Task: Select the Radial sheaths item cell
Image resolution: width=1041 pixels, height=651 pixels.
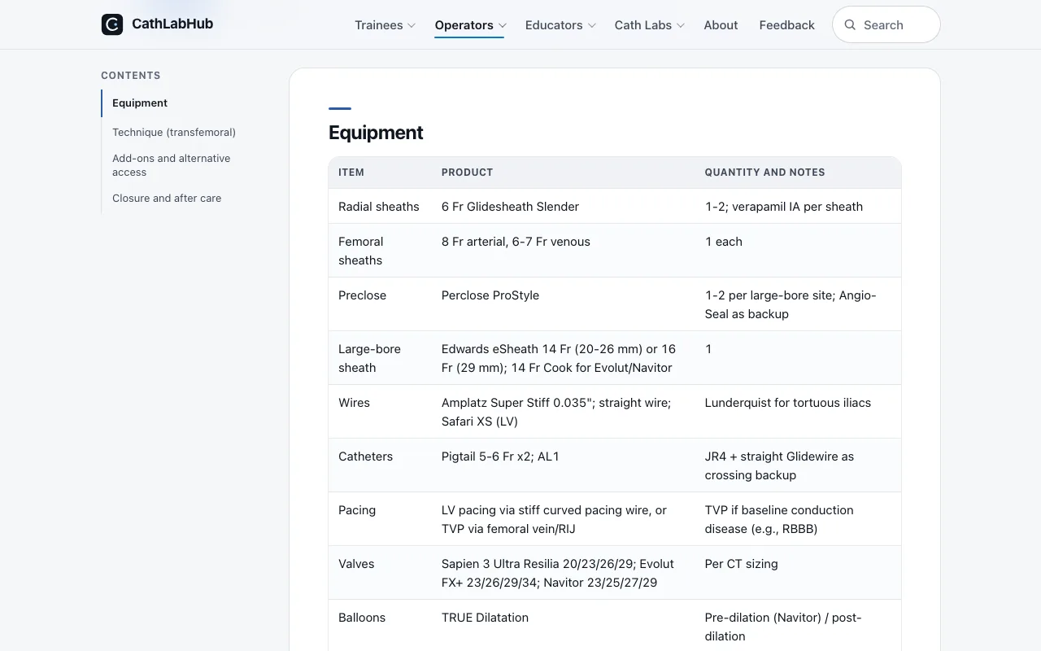Action: pos(379,207)
